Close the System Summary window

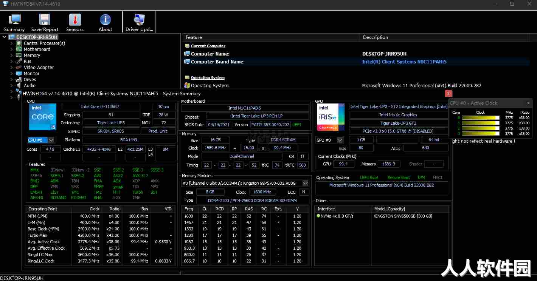click(448, 93)
